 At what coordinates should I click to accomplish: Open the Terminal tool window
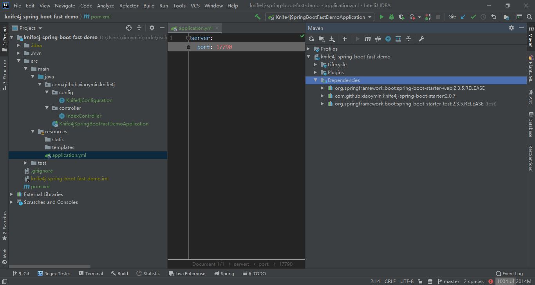(x=91, y=274)
